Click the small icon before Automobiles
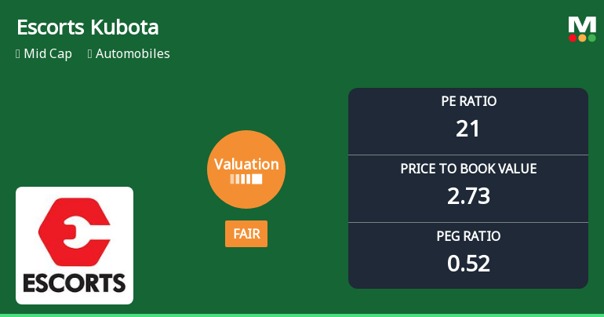Image resolution: width=604 pixels, height=317 pixels. click(90, 54)
